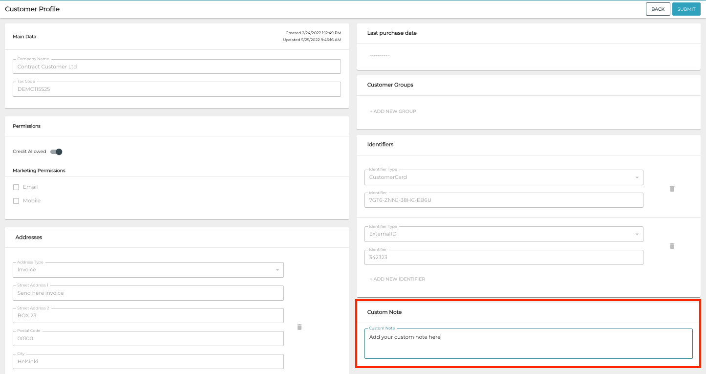Delete the CustomerCard identifier
This screenshot has width=706, height=374.
672,189
